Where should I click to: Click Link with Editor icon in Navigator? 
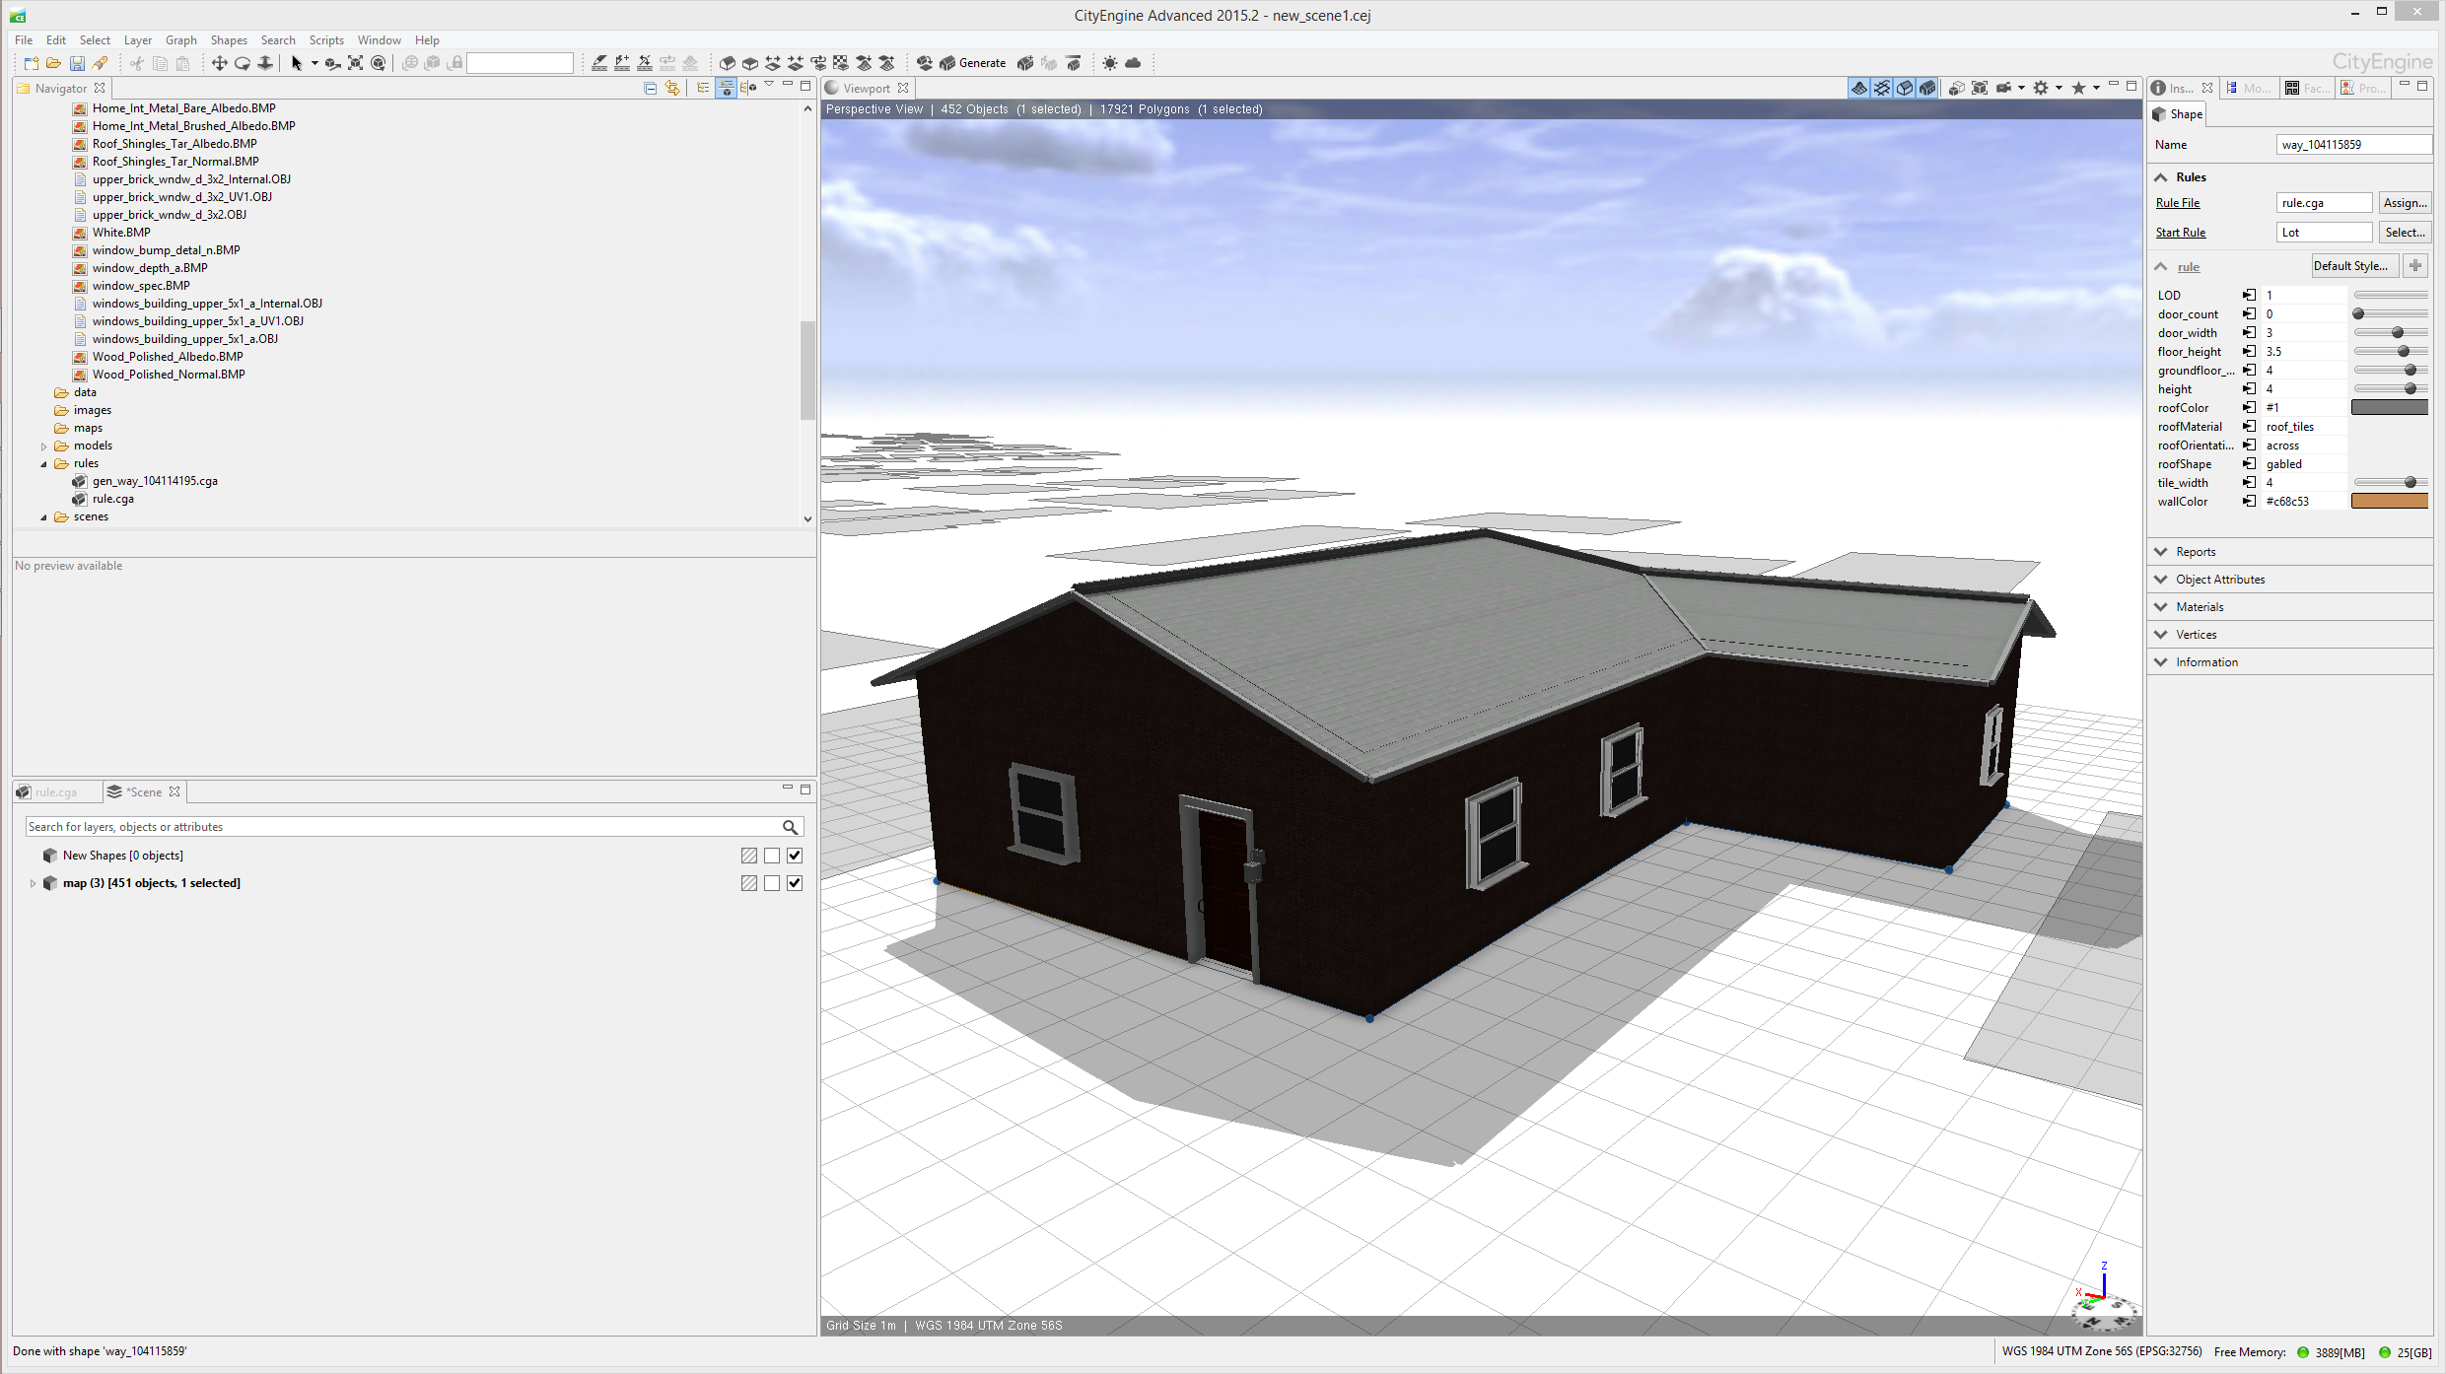(x=672, y=88)
